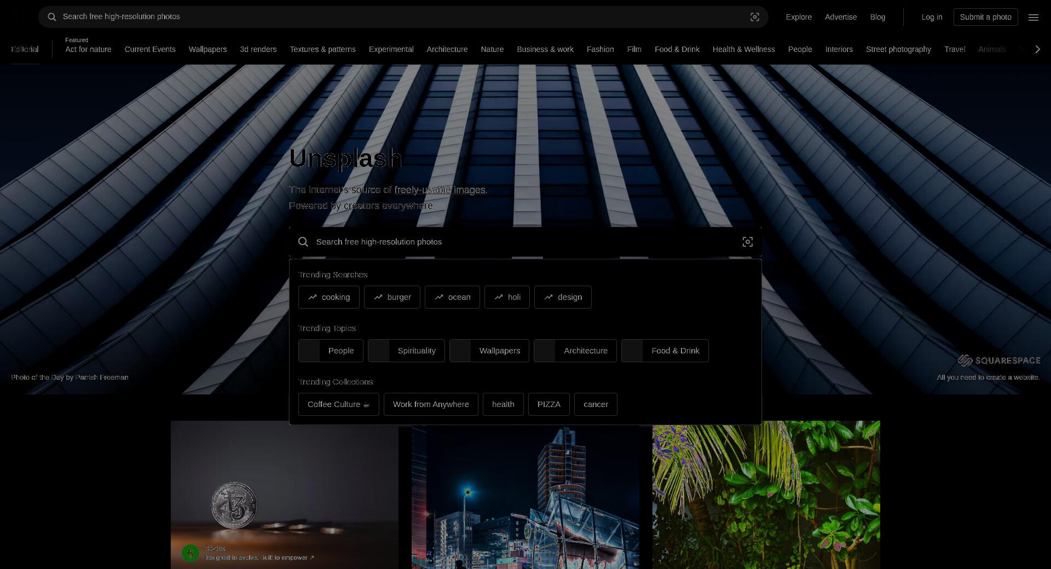Open visual search in top search bar

point(755,17)
